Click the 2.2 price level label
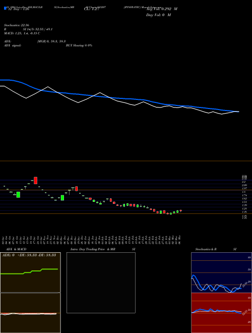 click(244, 182)
